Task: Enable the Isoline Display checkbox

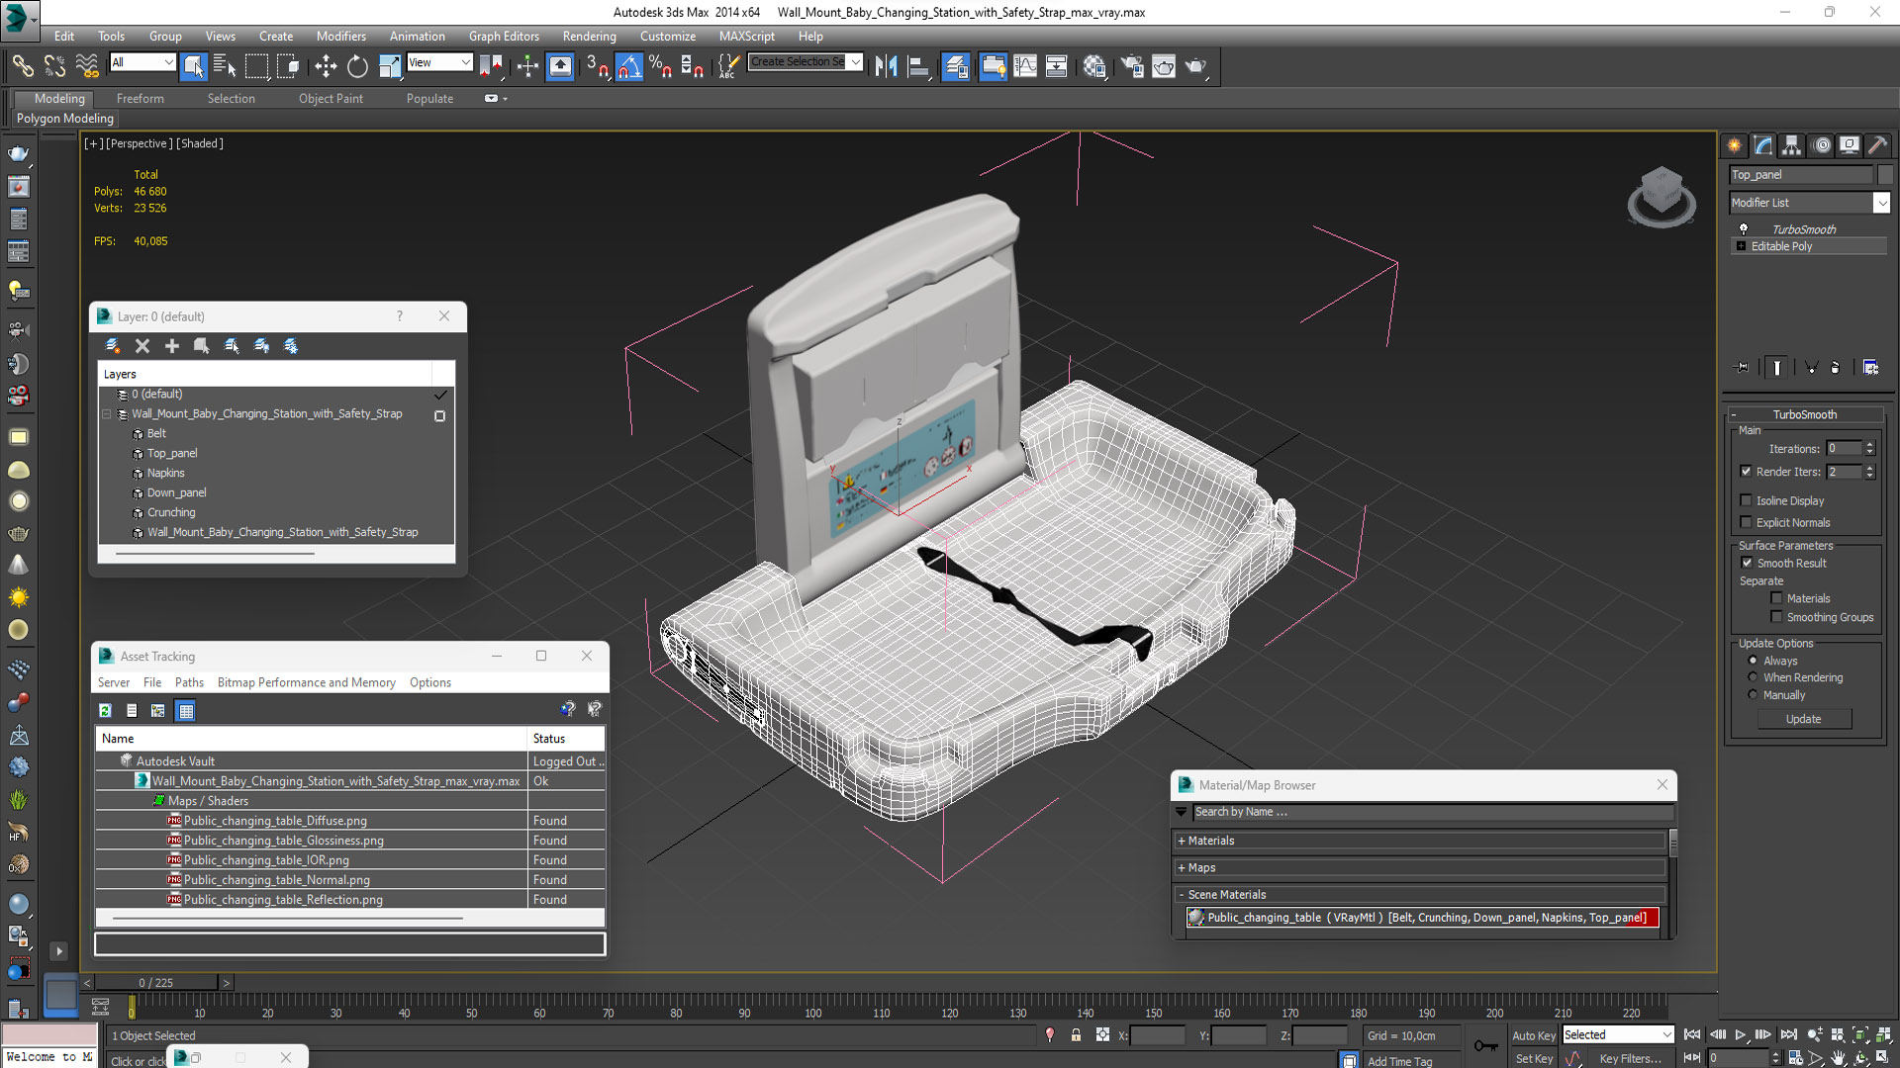Action: [x=1747, y=500]
